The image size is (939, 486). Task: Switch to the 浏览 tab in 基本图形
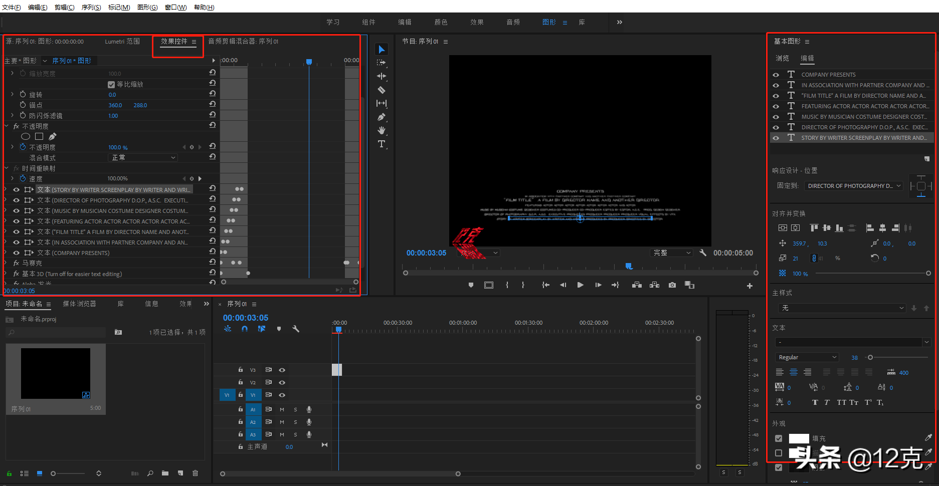click(782, 58)
